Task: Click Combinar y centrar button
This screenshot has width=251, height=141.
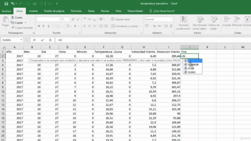Action: [x=125, y=26]
